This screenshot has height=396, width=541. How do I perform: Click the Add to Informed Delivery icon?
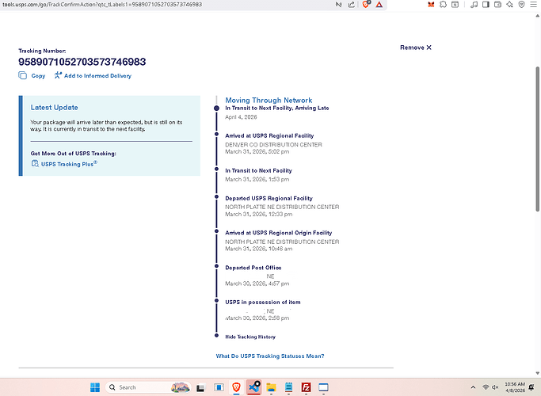pos(58,76)
